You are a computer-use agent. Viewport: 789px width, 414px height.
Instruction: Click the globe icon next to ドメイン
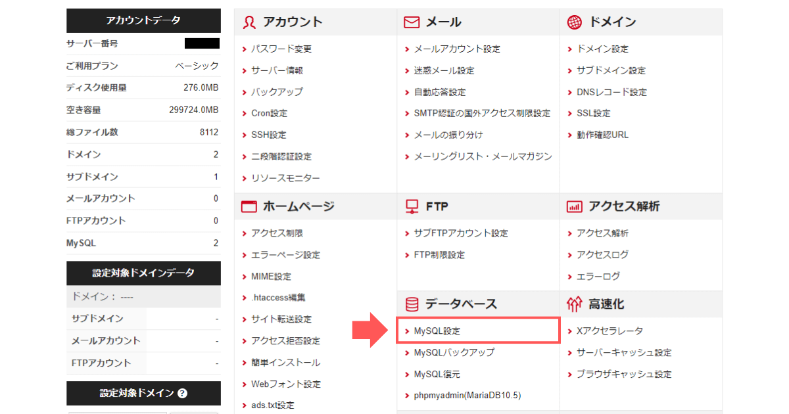click(575, 22)
